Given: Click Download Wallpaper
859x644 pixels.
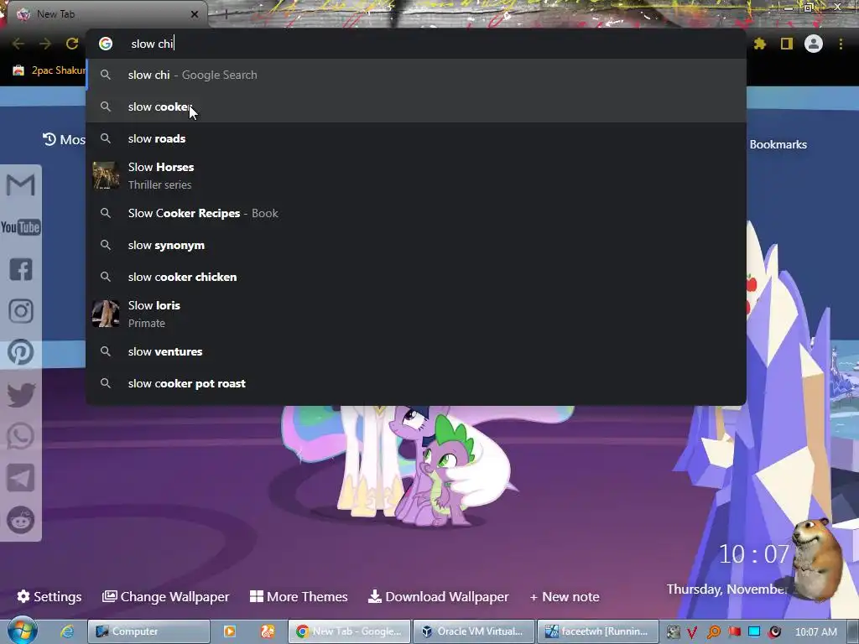Looking at the screenshot, I should click(438, 596).
